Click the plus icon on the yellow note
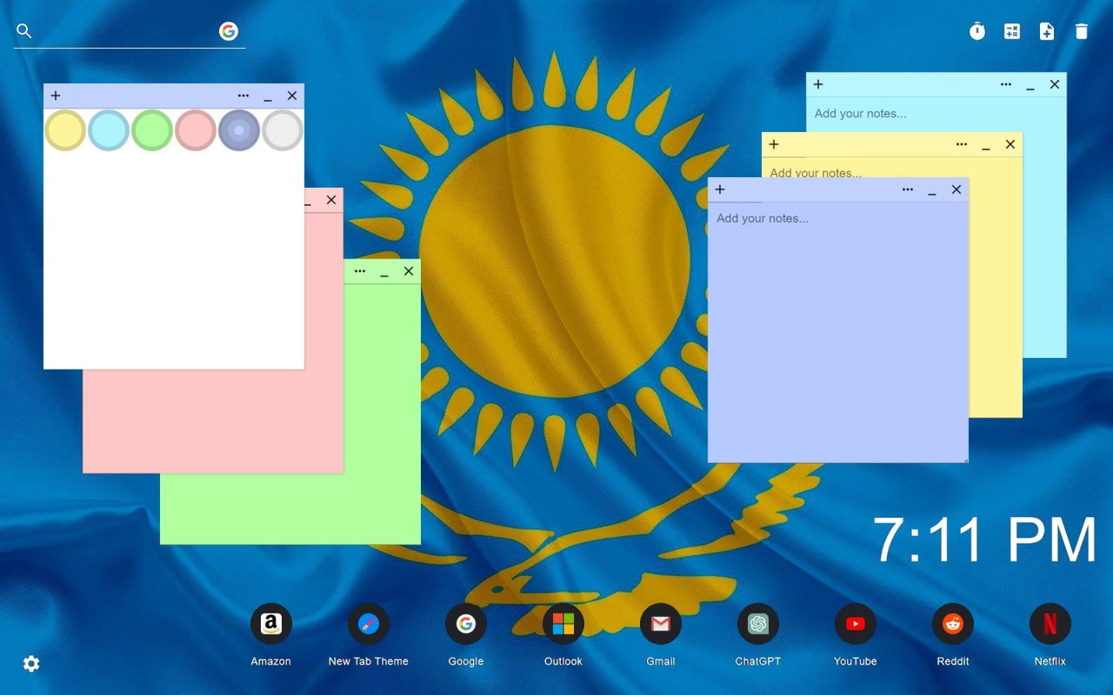Viewport: 1113px width, 695px height. (774, 144)
